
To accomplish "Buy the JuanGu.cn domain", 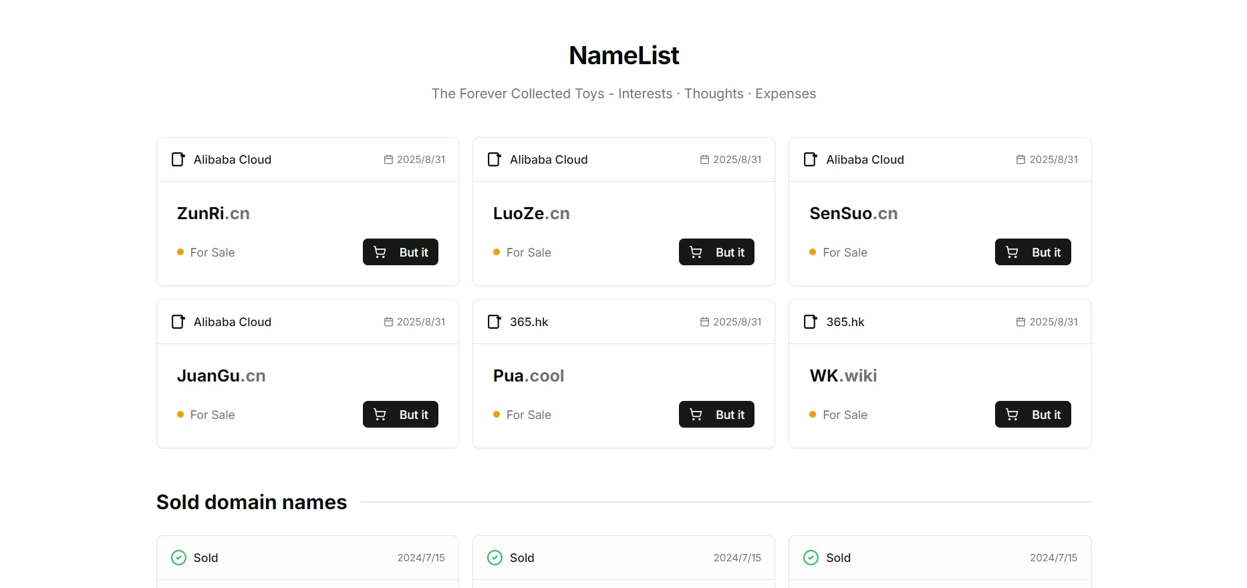I will pos(400,414).
